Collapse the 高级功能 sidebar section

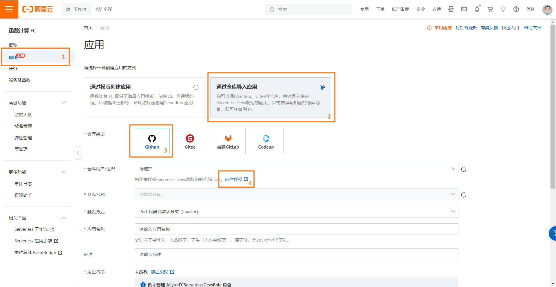pyautogui.click(x=64, y=103)
